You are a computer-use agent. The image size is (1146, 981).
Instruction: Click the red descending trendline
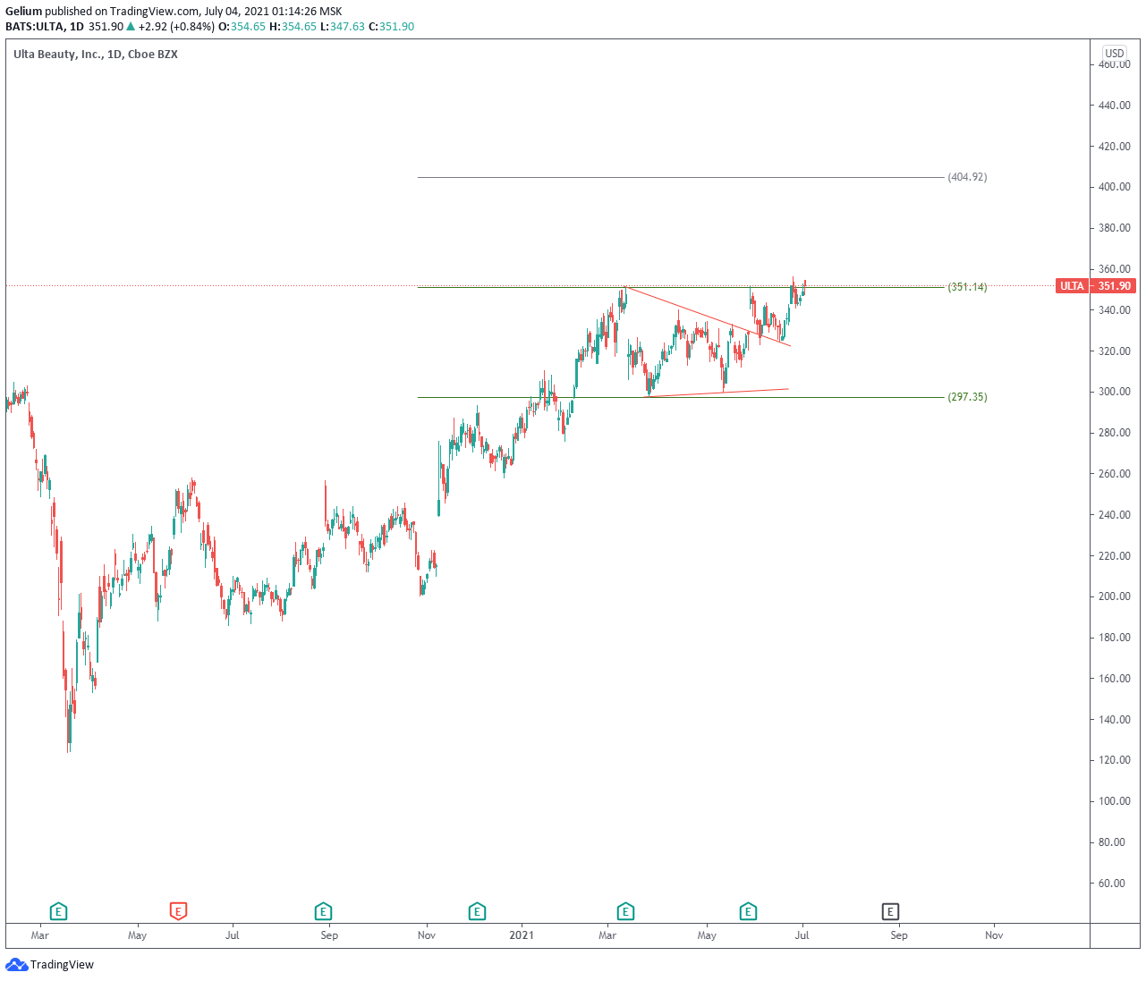[708, 316]
